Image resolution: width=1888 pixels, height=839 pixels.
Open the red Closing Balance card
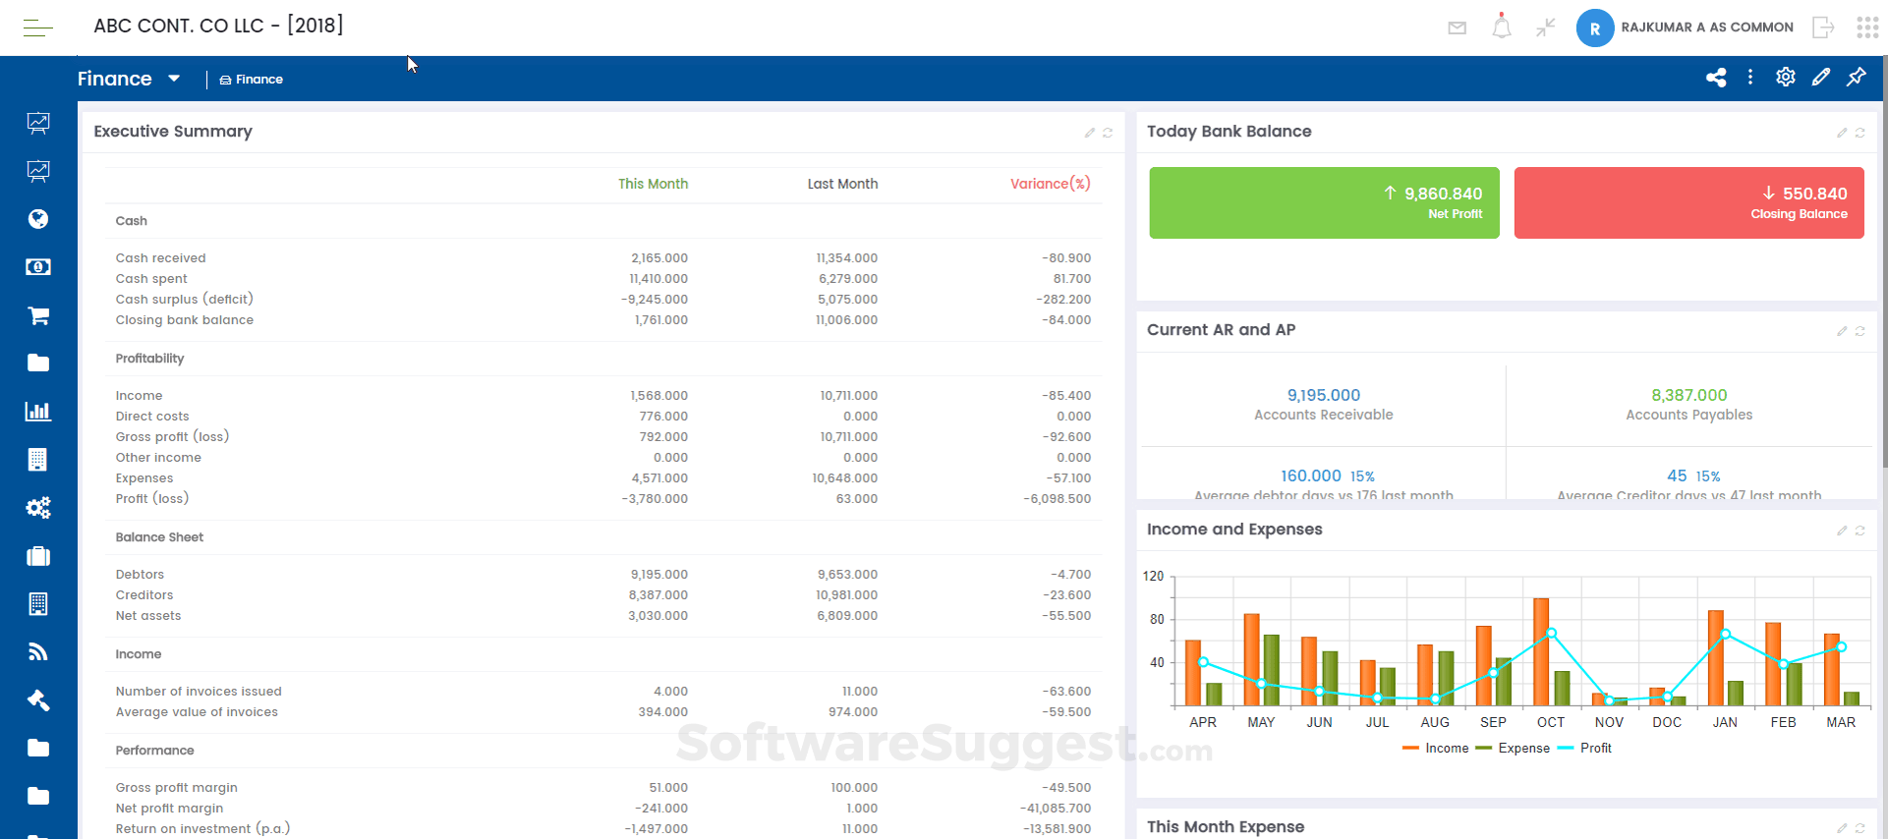pos(1688,202)
